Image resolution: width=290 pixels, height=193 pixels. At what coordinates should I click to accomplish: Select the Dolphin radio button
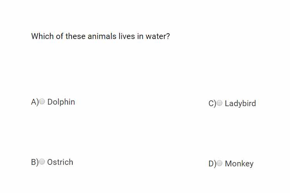click(x=42, y=102)
